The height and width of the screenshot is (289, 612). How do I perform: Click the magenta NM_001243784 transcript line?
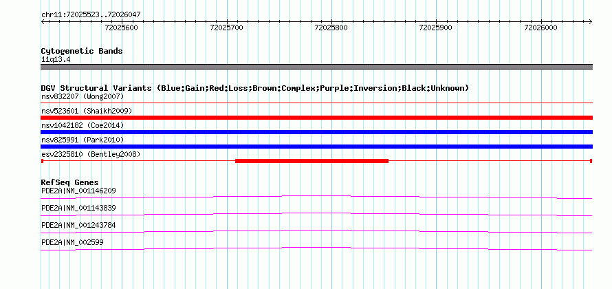point(316,232)
